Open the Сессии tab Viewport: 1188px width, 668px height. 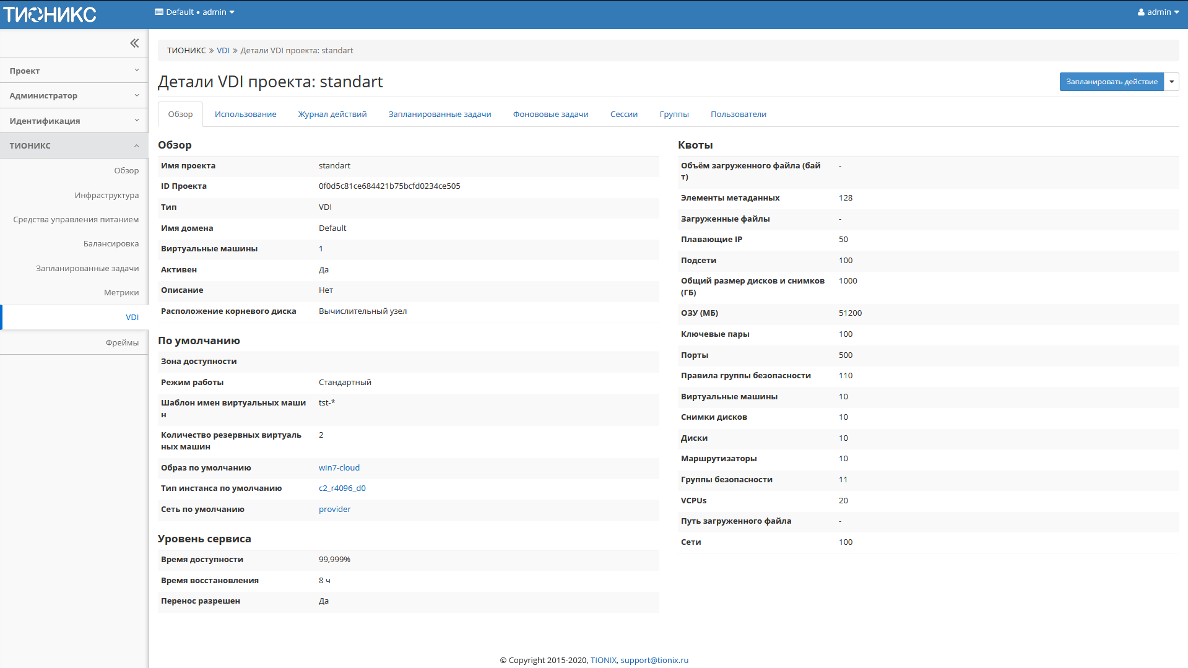pos(623,114)
